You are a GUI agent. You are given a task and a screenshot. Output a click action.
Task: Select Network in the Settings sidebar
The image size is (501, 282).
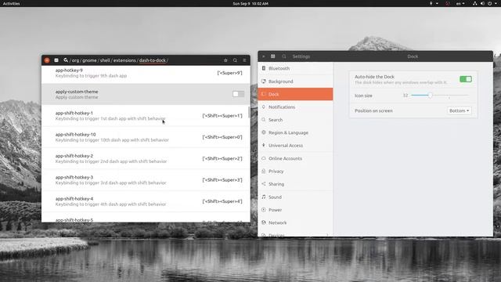(x=295, y=222)
